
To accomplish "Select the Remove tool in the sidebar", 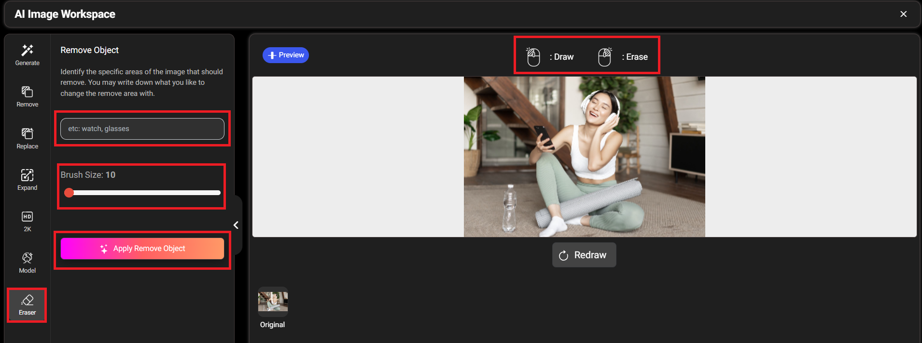I will pos(27,96).
